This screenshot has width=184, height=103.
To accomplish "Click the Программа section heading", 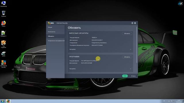I will 74,57.
